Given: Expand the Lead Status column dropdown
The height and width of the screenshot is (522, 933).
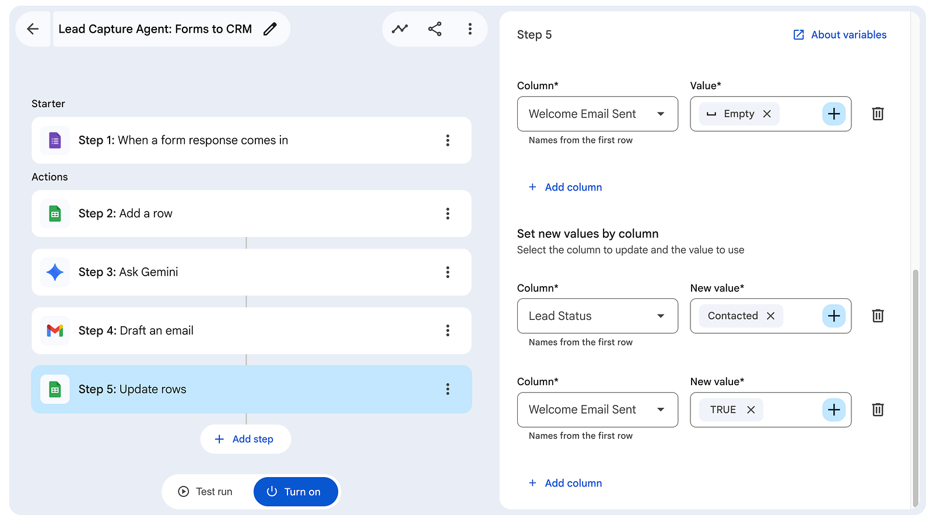Looking at the screenshot, I should point(598,316).
